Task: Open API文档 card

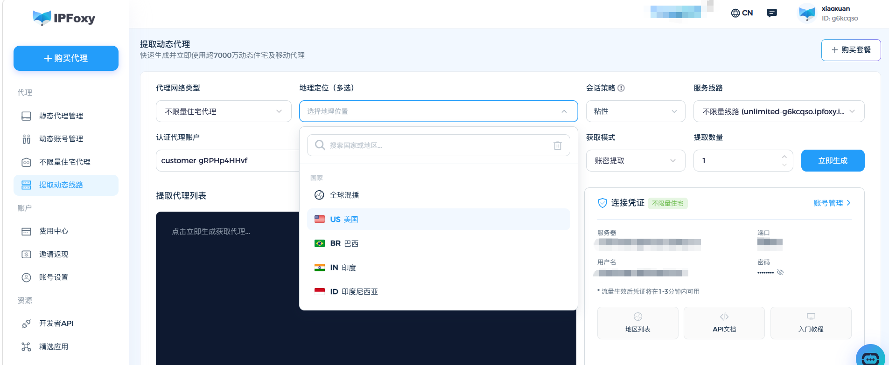Action: tap(724, 323)
